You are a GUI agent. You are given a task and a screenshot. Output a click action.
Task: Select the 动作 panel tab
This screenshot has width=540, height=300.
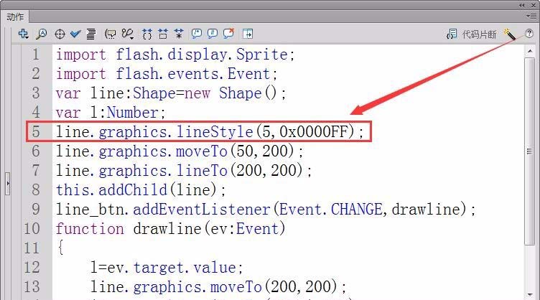pos(15,17)
